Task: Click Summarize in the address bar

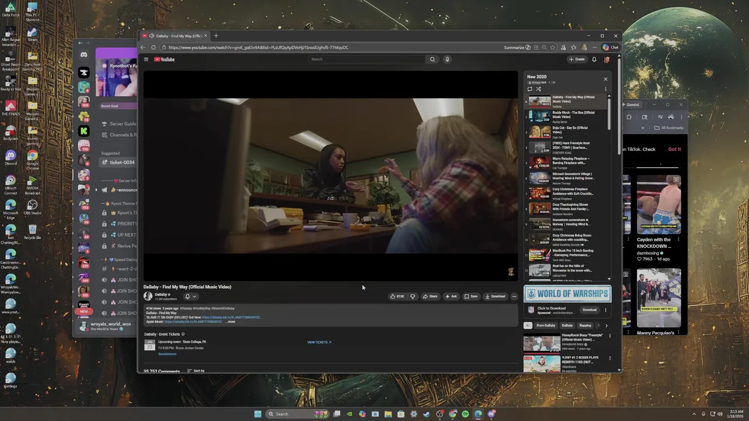Action: pos(517,47)
